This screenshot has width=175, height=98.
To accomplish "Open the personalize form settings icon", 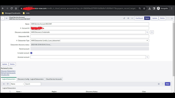I will coord(128,18).
